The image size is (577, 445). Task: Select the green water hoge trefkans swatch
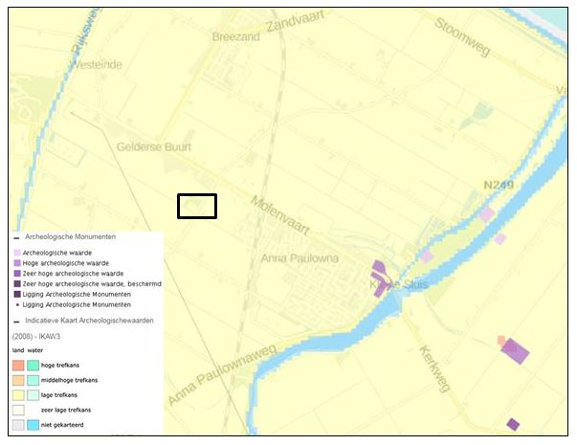pos(32,365)
